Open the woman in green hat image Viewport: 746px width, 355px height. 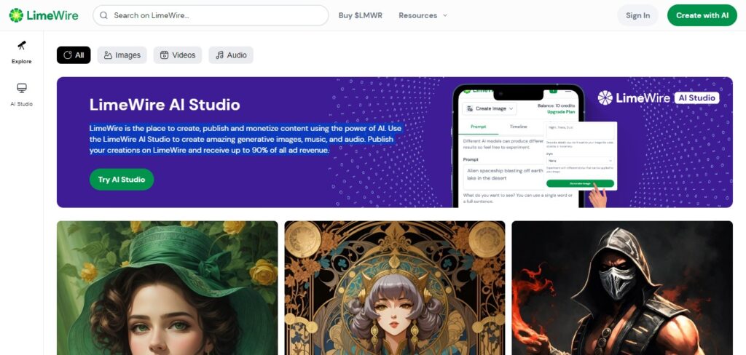pyautogui.click(x=167, y=287)
